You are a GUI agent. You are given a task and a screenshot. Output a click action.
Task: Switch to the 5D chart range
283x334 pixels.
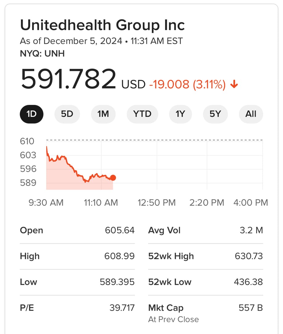(x=67, y=114)
